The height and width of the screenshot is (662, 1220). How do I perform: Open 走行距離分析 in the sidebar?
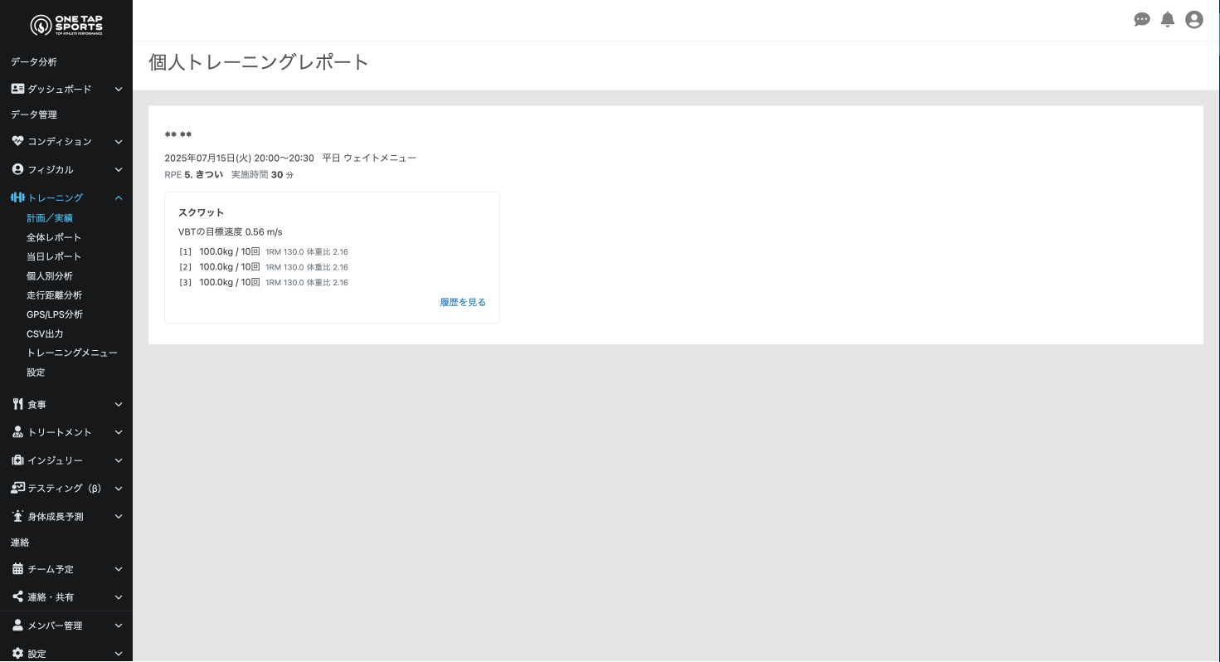tap(54, 295)
